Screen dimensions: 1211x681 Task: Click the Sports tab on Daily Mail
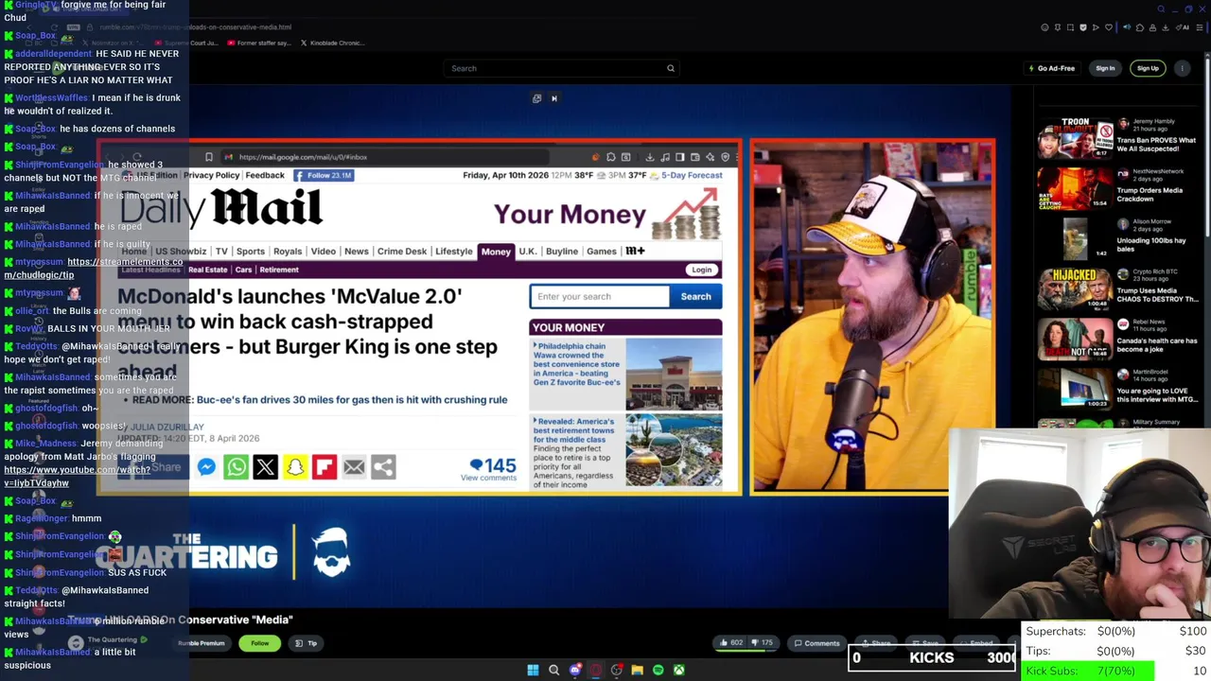(x=251, y=252)
